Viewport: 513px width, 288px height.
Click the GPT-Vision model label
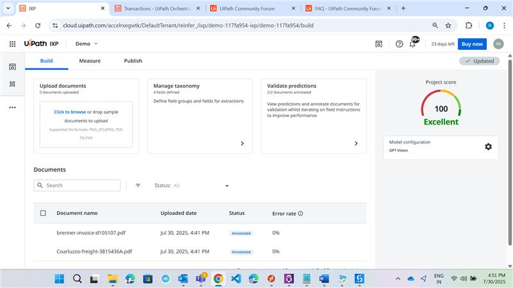click(398, 150)
